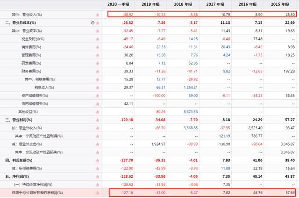The height and width of the screenshot is (198, 299).
Task: Click 8,673.56 value in 其他收益 row
Action: click(191, 112)
